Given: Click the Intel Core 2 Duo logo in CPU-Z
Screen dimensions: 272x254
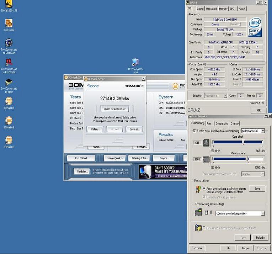Looking at the screenshot, I should click(255, 27).
